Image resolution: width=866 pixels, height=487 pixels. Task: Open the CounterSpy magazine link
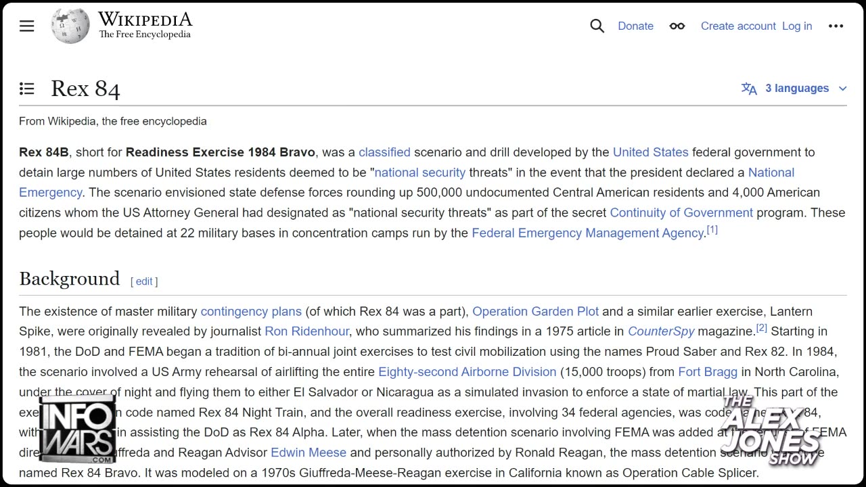(661, 331)
